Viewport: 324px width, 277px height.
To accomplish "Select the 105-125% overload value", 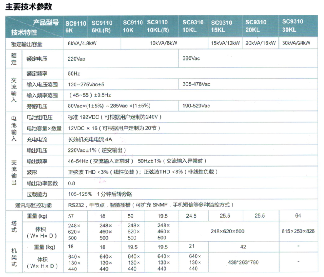I will 100,194.
